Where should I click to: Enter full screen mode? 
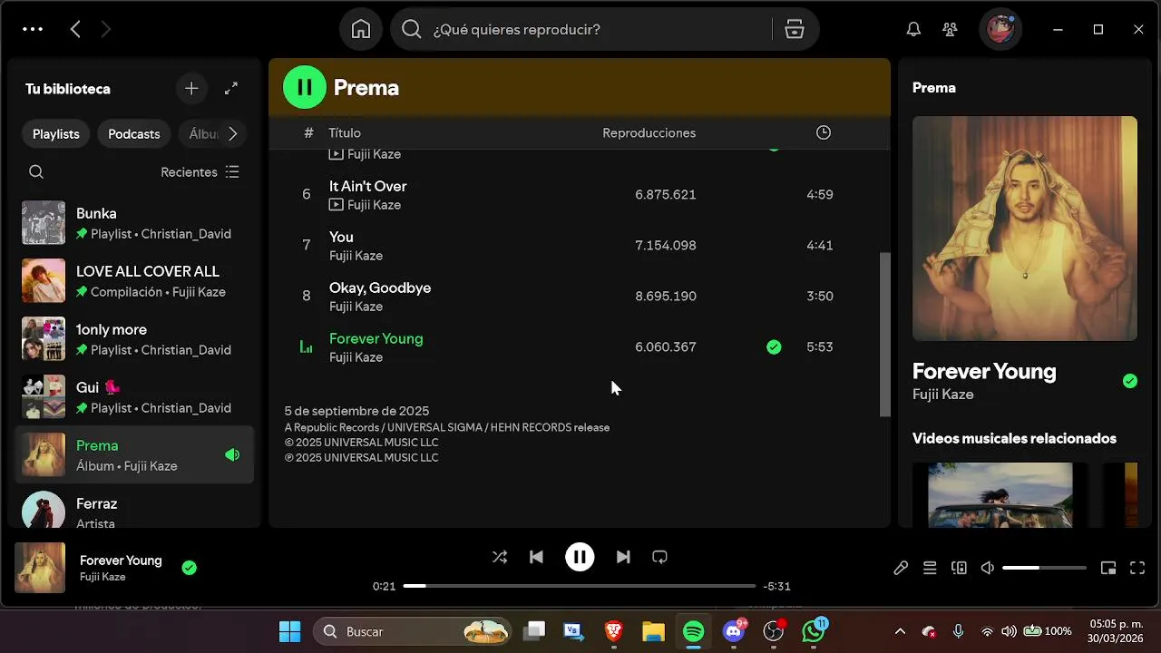point(1137,568)
